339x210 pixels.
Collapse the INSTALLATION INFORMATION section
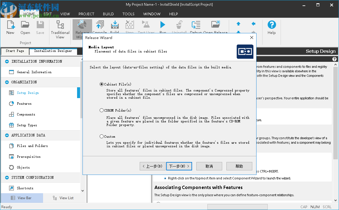tap(7, 61)
